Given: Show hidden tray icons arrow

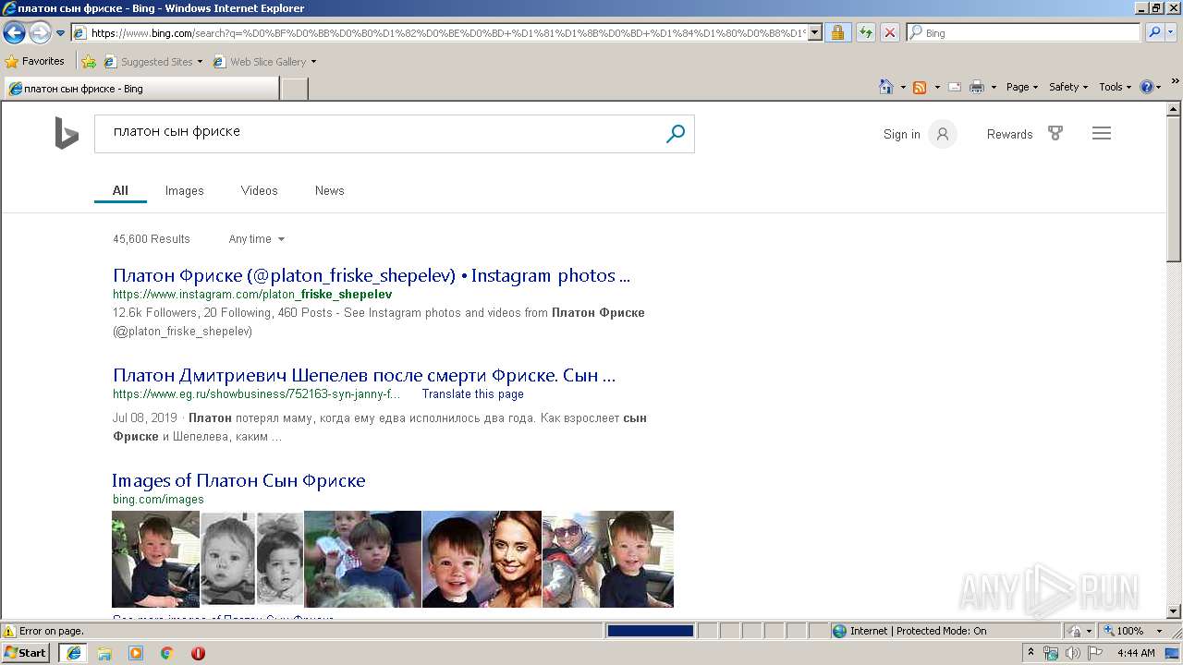Looking at the screenshot, I should [1031, 653].
